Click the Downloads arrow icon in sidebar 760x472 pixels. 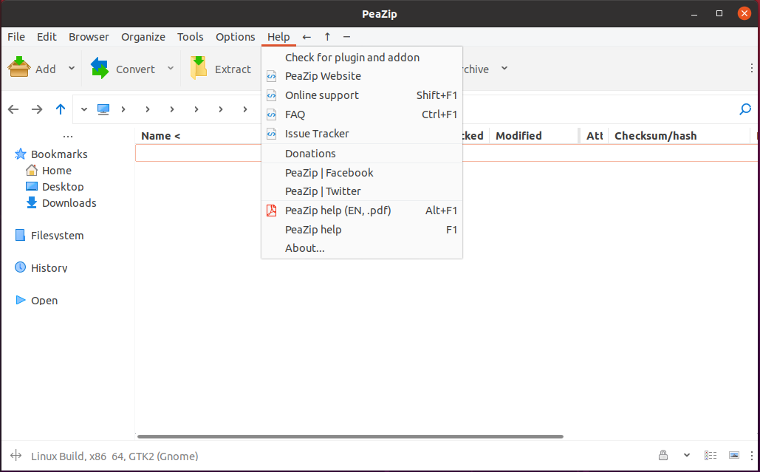[32, 202]
